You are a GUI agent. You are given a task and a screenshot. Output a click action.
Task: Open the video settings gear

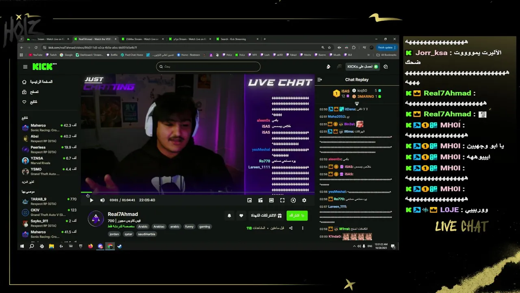(x=304, y=200)
